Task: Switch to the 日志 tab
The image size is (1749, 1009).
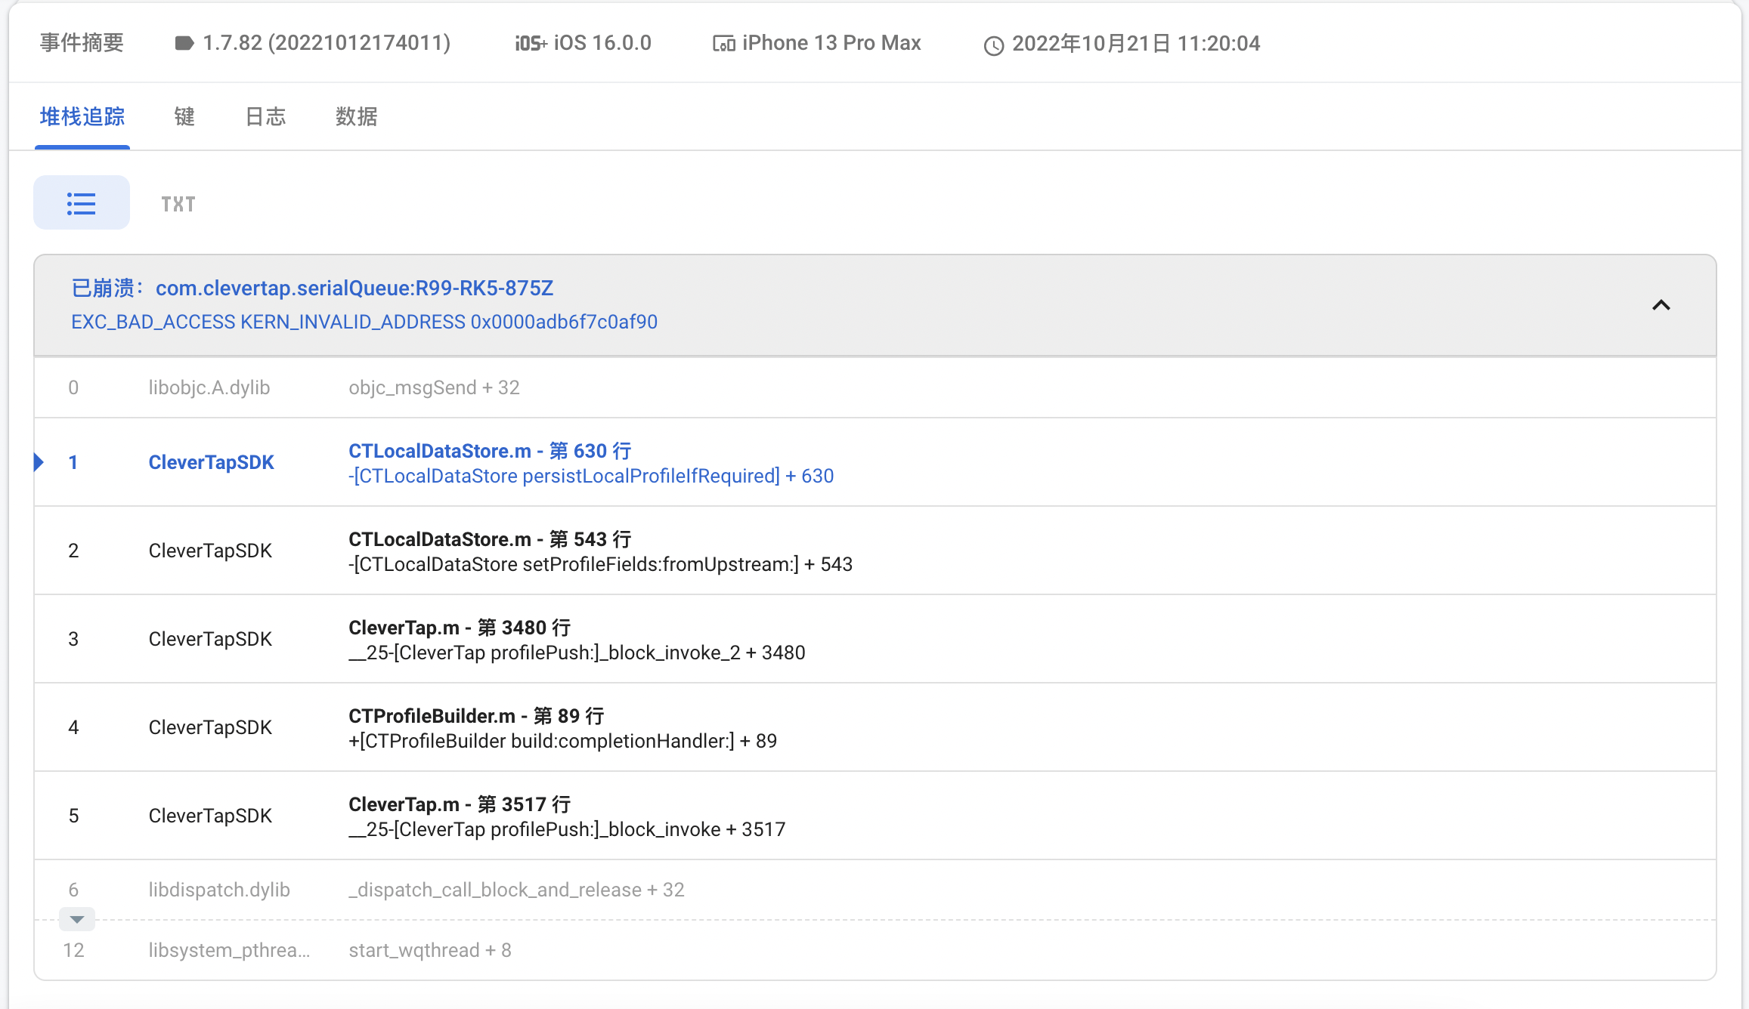Action: click(265, 116)
